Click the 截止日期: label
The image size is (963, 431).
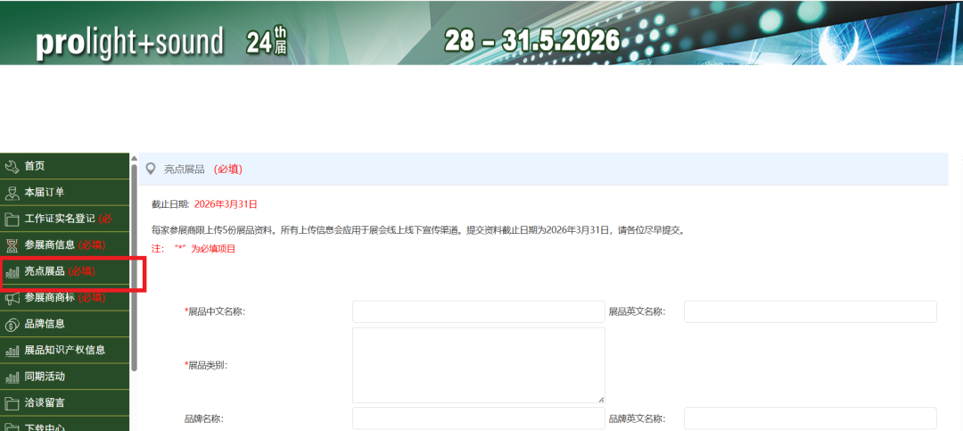170,204
